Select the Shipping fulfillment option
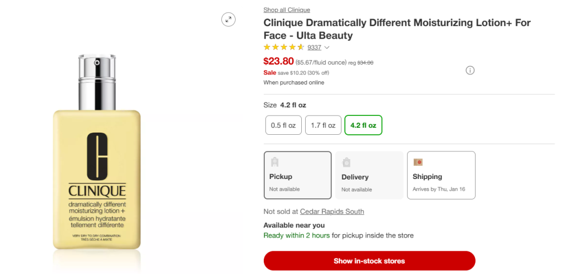 point(441,175)
